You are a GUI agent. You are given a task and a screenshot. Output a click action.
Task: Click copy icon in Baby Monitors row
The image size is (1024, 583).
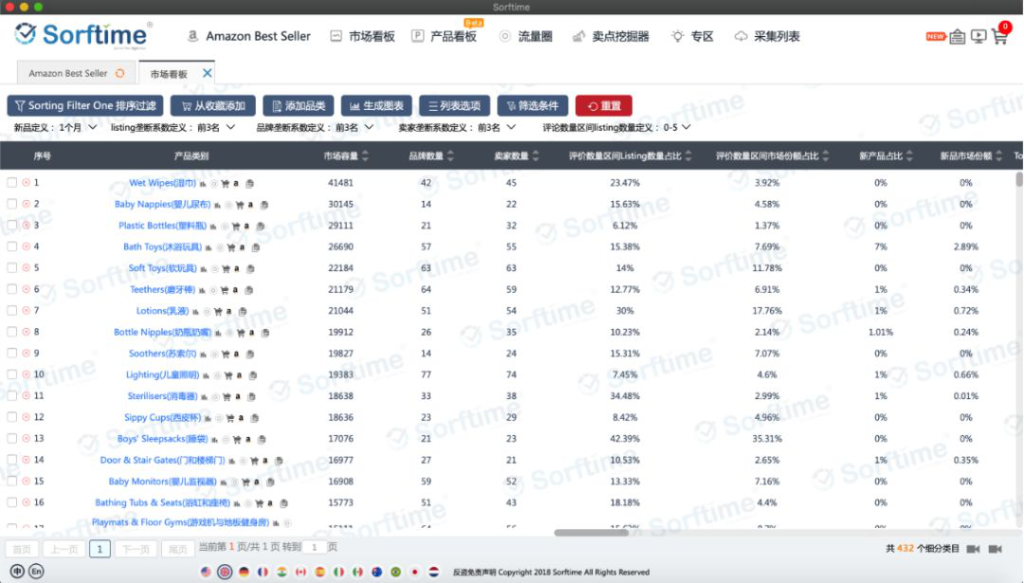(x=269, y=482)
